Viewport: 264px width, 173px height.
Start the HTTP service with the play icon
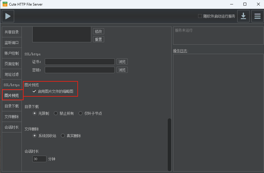pos(8,16)
